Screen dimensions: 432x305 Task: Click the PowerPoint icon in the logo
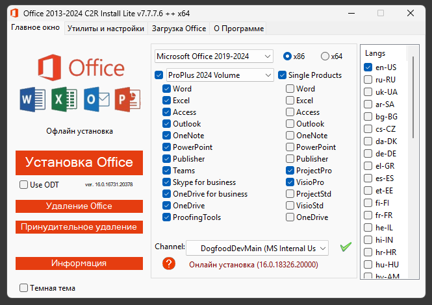click(127, 99)
